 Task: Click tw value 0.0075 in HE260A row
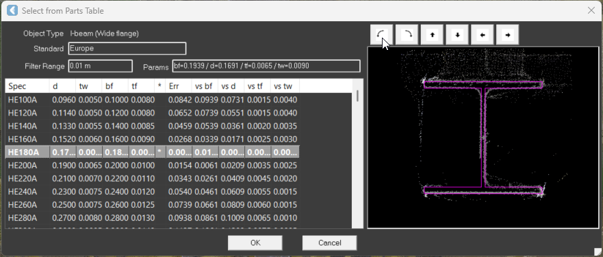90,205
